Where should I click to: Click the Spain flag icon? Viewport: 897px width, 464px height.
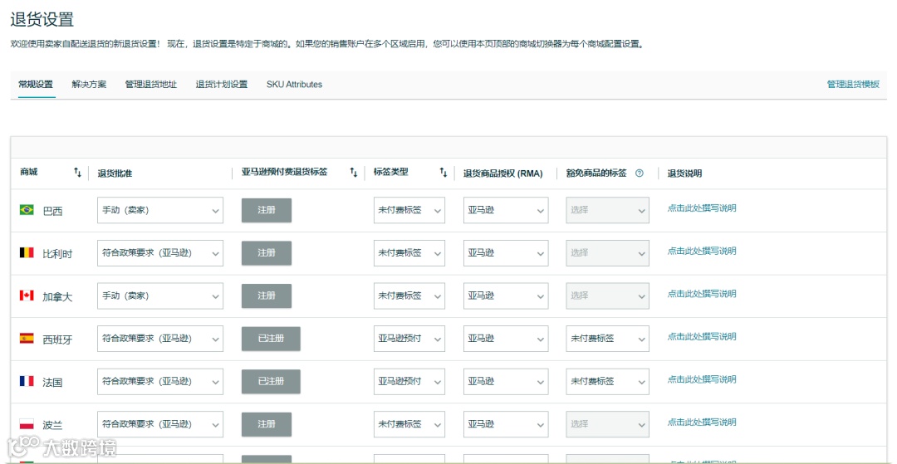(27, 339)
